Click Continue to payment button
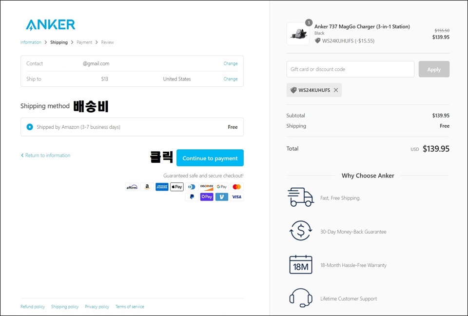This screenshot has height=316, width=468. pyautogui.click(x=210, y=158)
